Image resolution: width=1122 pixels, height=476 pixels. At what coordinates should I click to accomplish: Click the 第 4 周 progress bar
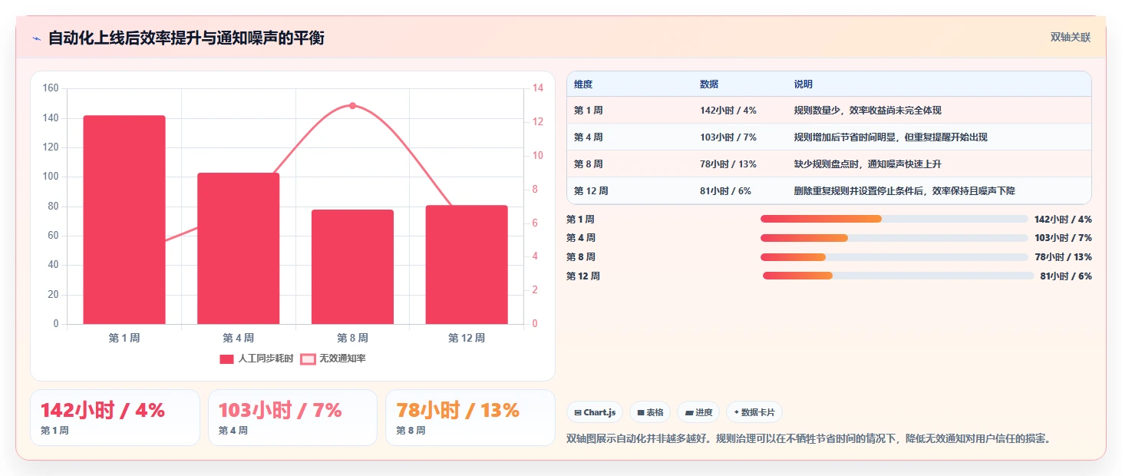pos(894,238)
